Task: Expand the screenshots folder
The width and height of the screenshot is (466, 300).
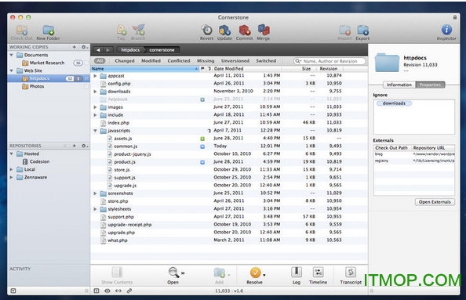Action: tap(95, 193)
